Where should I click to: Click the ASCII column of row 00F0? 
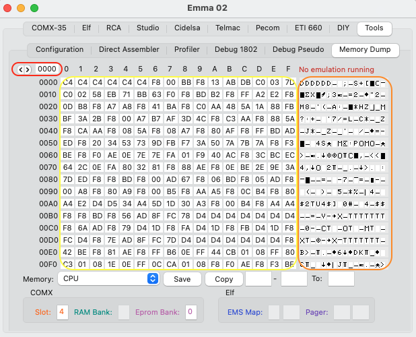coord(343,265)
